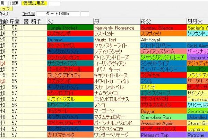208x139 pixels.
Task: Click the Awesome Again cell
Action: (163, 123)
